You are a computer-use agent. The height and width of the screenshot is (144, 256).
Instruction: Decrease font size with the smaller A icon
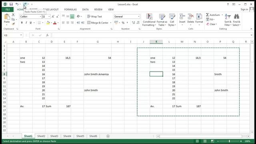[x=57, y=16]
